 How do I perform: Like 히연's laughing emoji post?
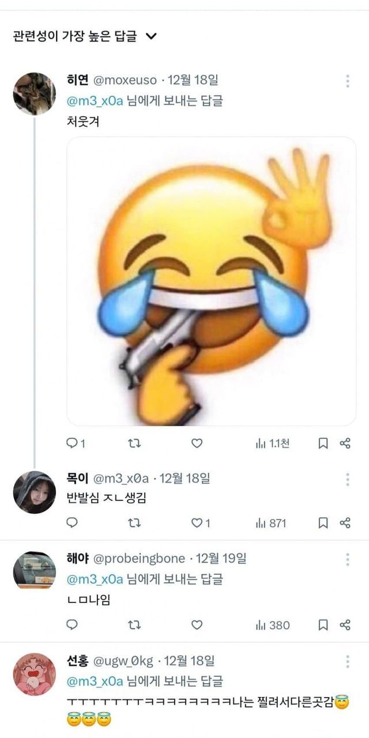[197, 443]
